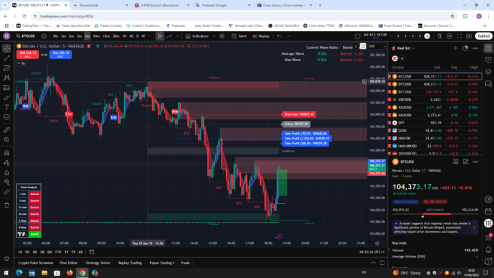Open the Fibonacci retracement tools

(7, 68)
